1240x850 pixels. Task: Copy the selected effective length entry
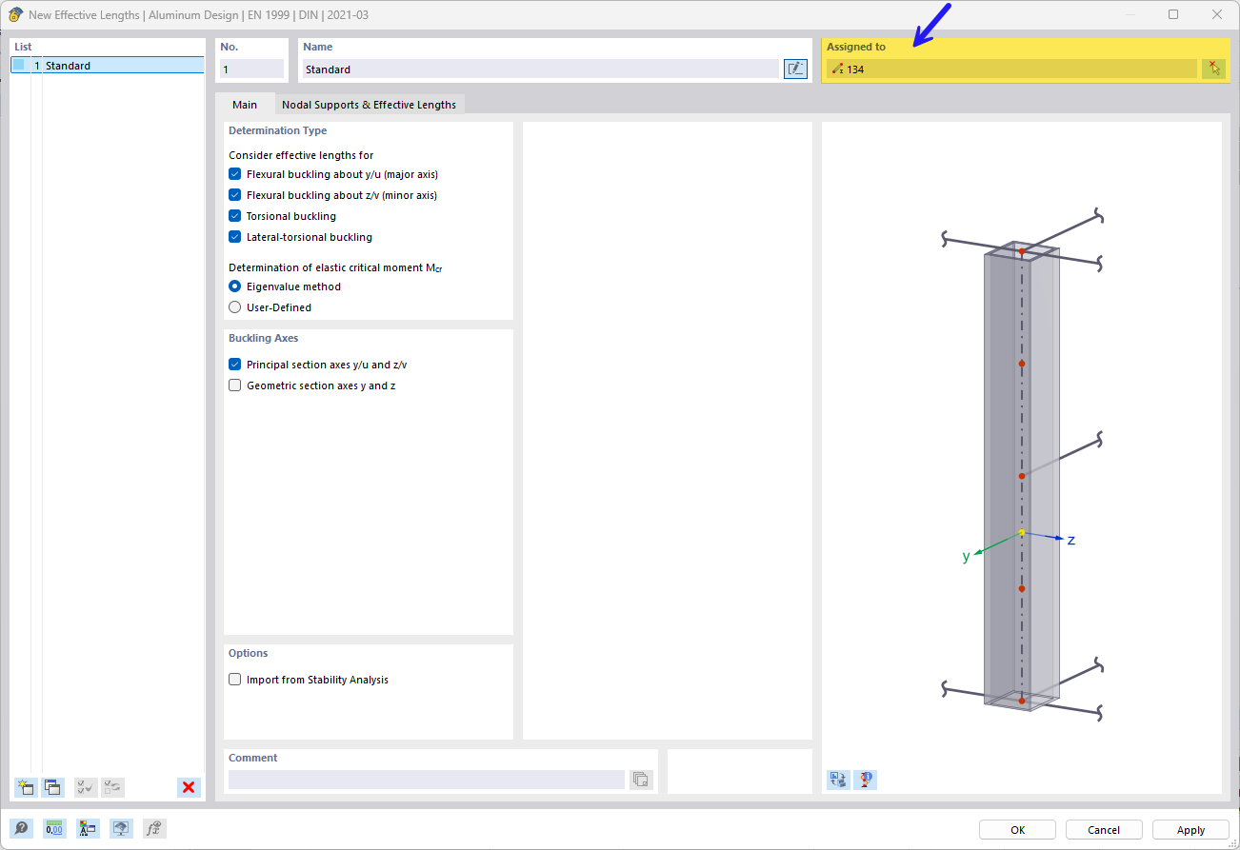click(53, 787)
